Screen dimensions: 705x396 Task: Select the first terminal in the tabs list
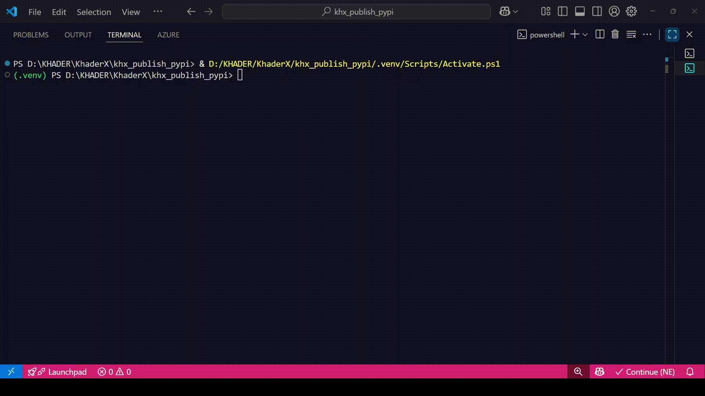690,54
